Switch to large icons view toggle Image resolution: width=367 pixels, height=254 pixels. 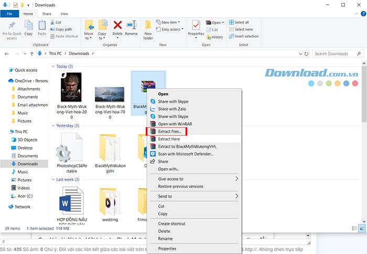(362, 229)
